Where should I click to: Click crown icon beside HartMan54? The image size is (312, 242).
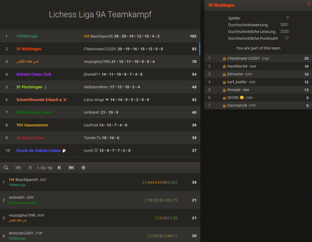(x=224, y=66)
